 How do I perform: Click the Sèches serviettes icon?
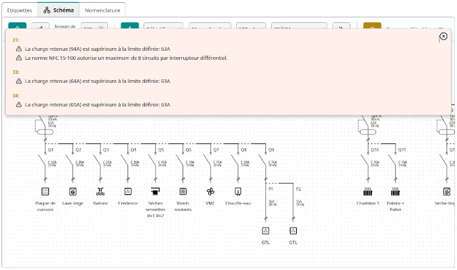click(x=155, y=191)
